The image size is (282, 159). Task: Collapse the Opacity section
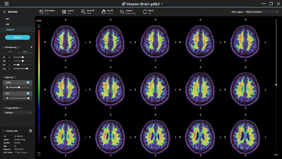tap(4, 77)
